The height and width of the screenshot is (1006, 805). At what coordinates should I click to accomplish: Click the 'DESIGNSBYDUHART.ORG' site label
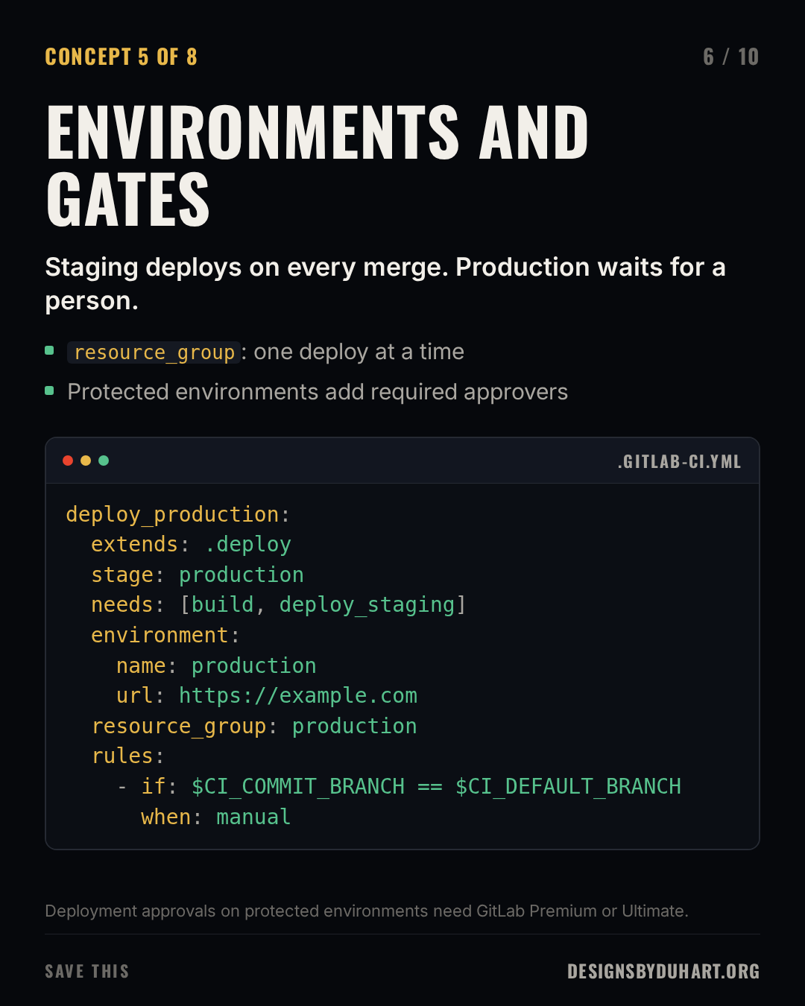tap(663, 972)
